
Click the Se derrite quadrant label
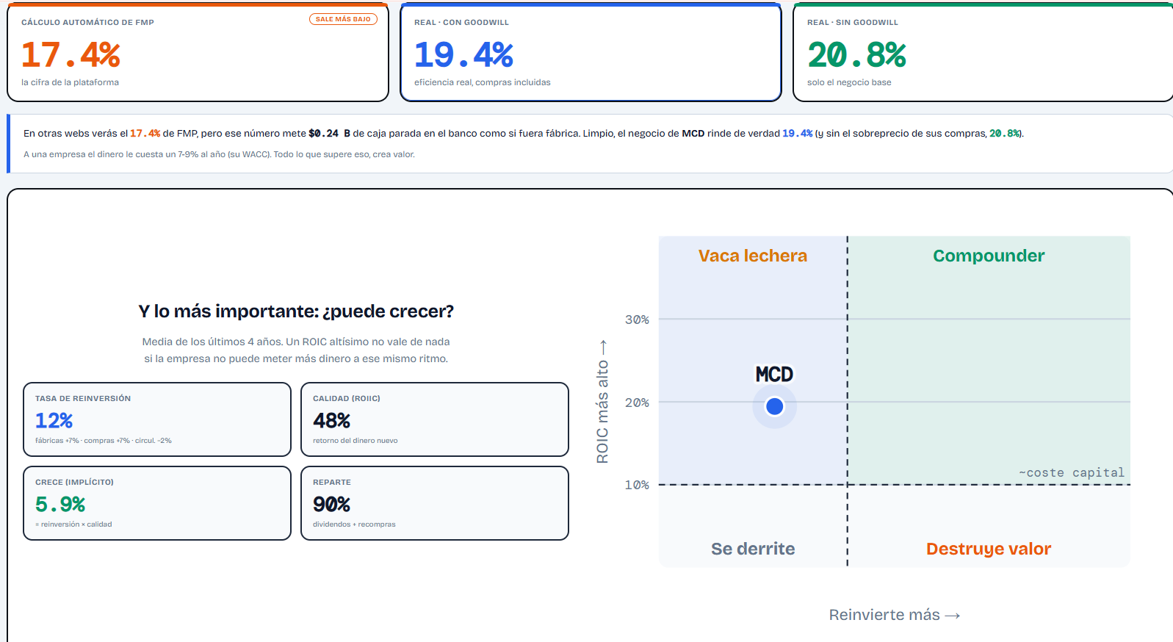(753, 549)
